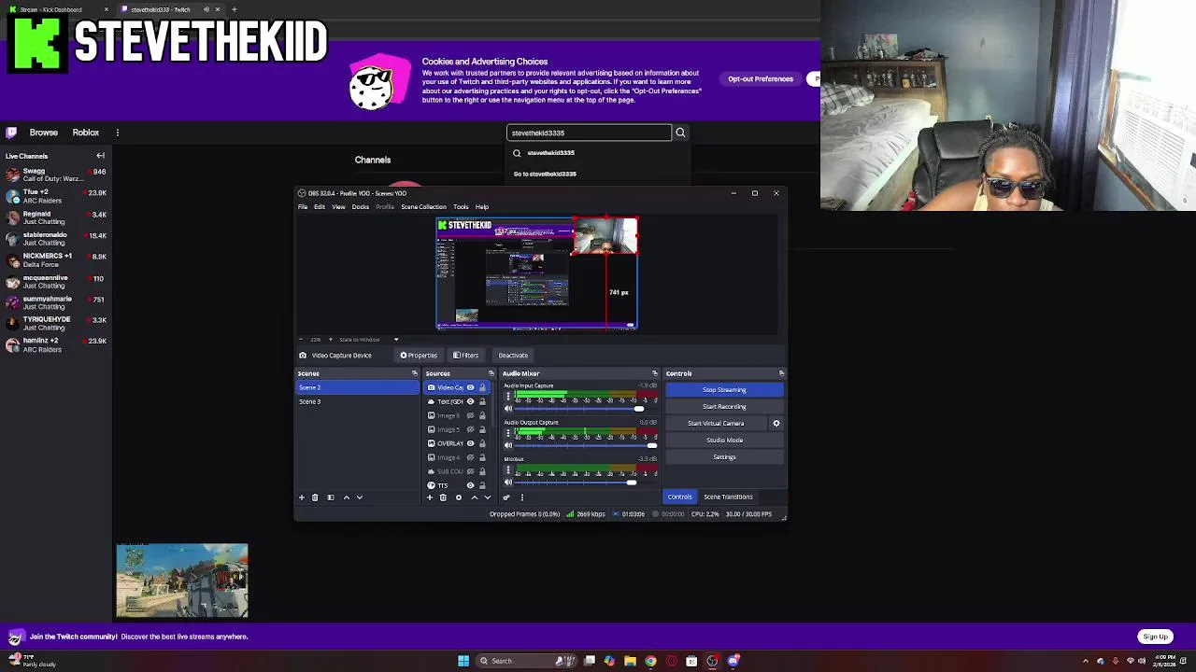Click the Twitch search input field
1196x672 pixels.
[589, 133]
